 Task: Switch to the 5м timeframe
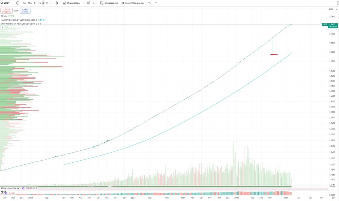[x=25, y=3]
